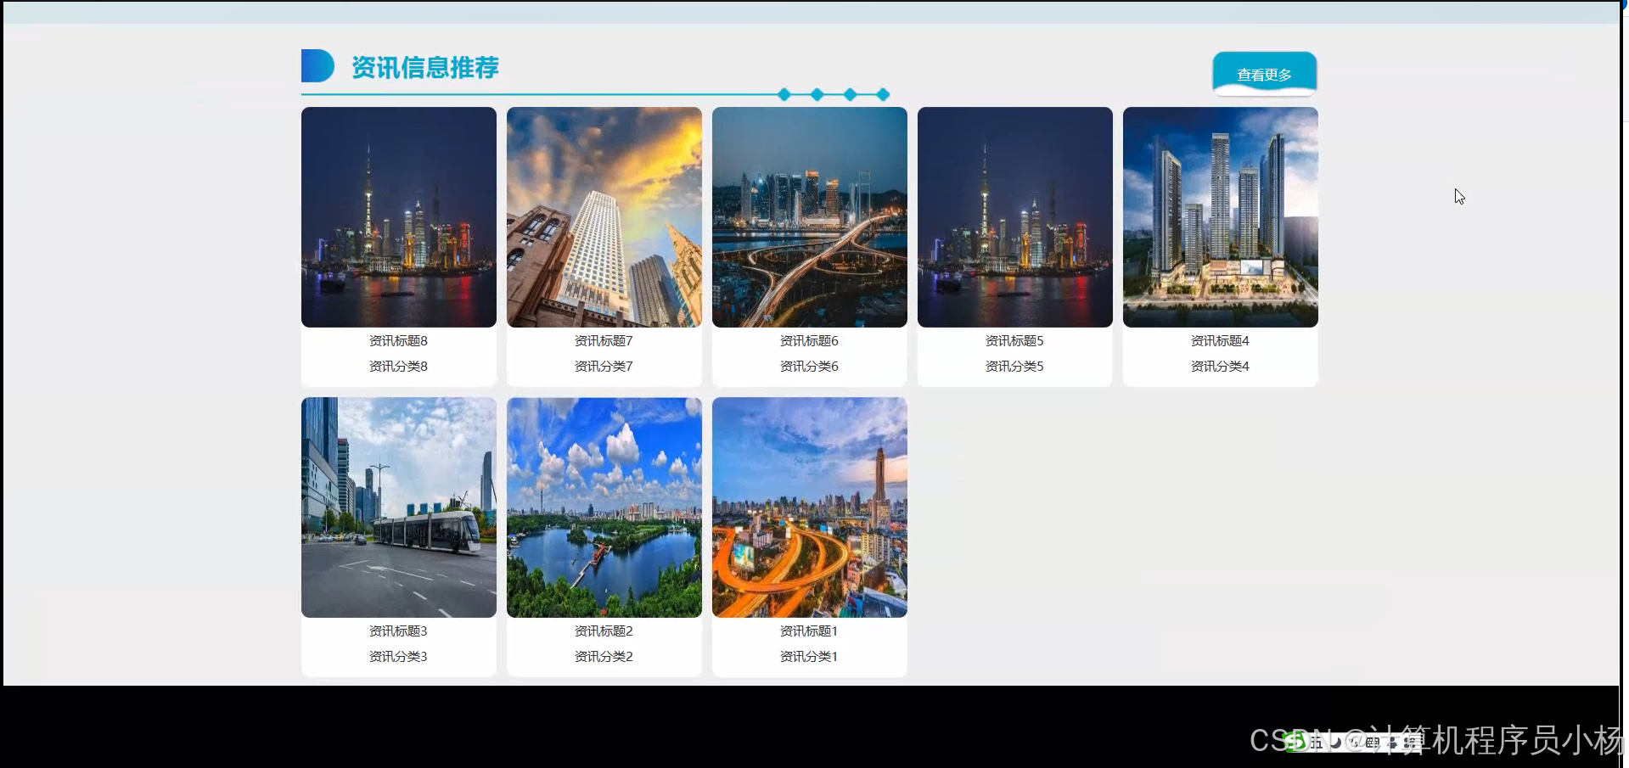Image resolution: width=1629 pixels, height=768 pixels.
Task: Open the 资讯标题4 high-rise towers thumbnail
Action: (1221, 217)
